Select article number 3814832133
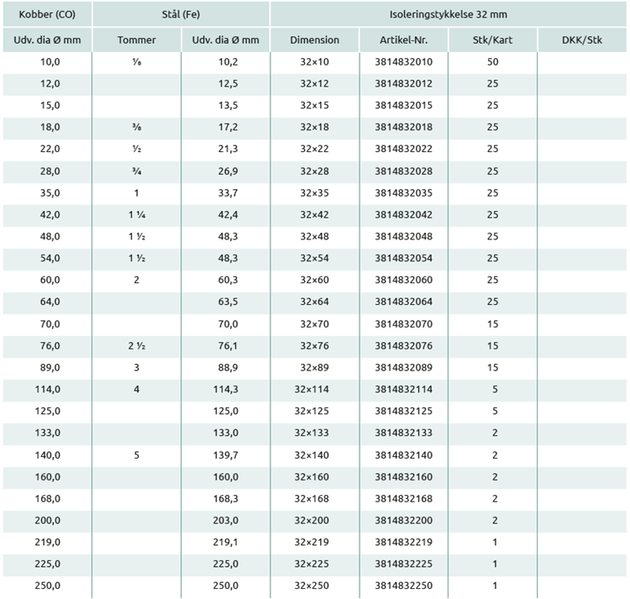This screenshot has width=630, height=599. pos(404,433)
